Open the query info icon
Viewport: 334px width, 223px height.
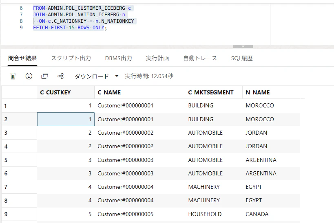click(29, 76)
